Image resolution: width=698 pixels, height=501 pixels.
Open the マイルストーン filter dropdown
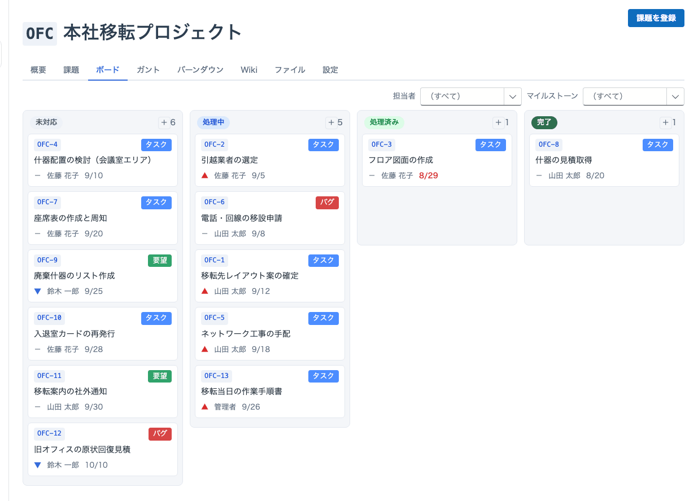pos(633,96)
